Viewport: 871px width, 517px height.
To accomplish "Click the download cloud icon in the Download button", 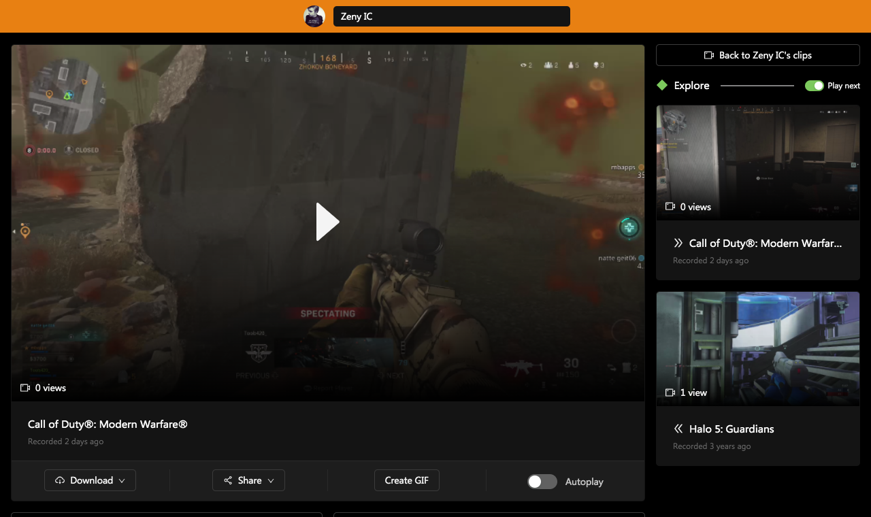I will (61, 480).
